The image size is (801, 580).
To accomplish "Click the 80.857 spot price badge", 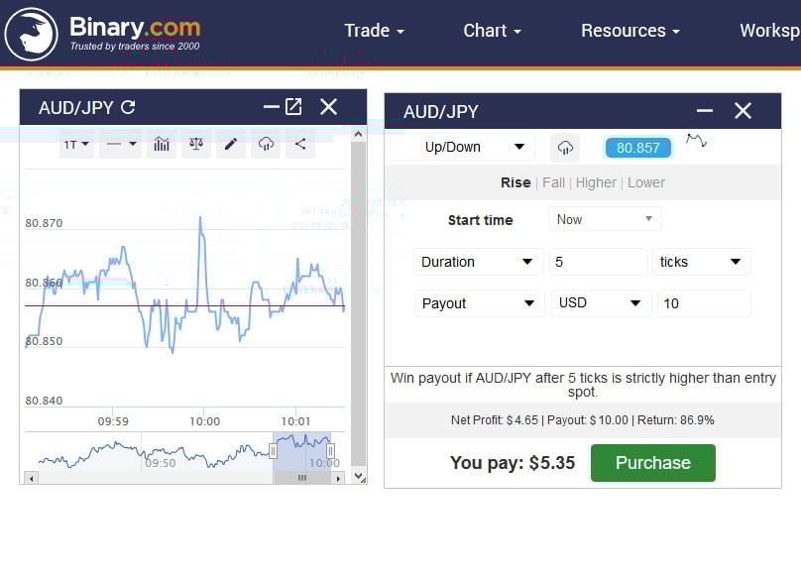I will click(x=638, y=148).
